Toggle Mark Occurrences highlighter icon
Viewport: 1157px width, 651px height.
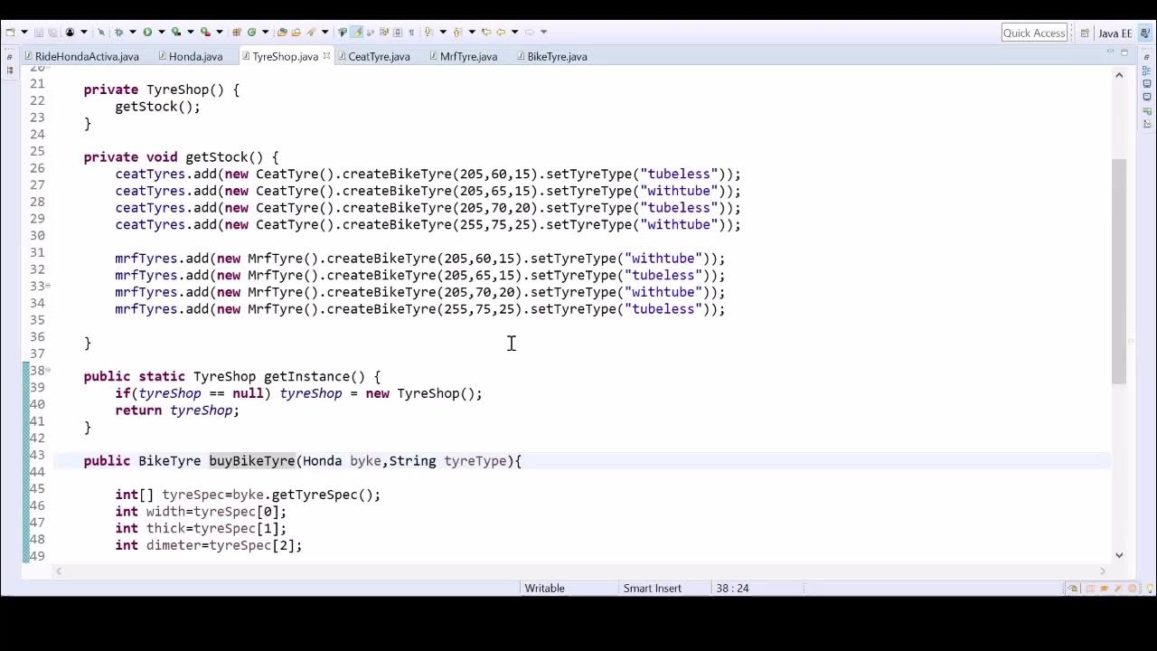356,32
